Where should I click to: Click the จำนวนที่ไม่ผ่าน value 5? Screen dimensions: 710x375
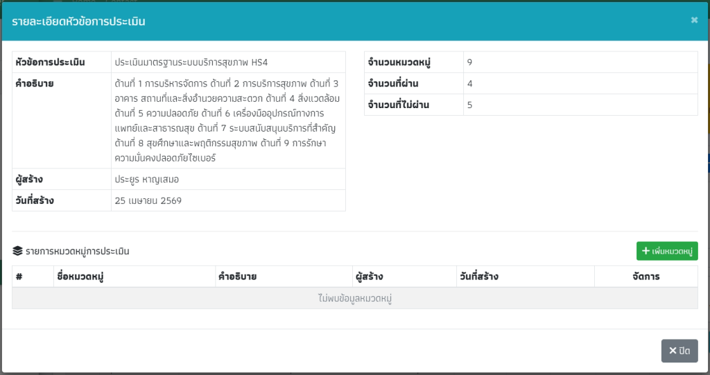coord(470,105)
